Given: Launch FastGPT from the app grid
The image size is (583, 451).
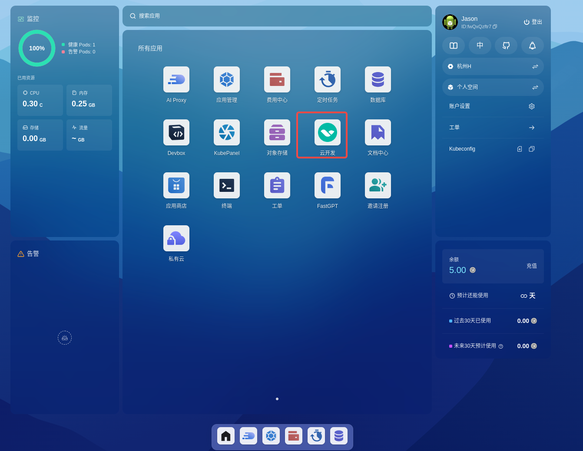Looking at the screenshot, I should pyautogui.click(x=328, y=185).
